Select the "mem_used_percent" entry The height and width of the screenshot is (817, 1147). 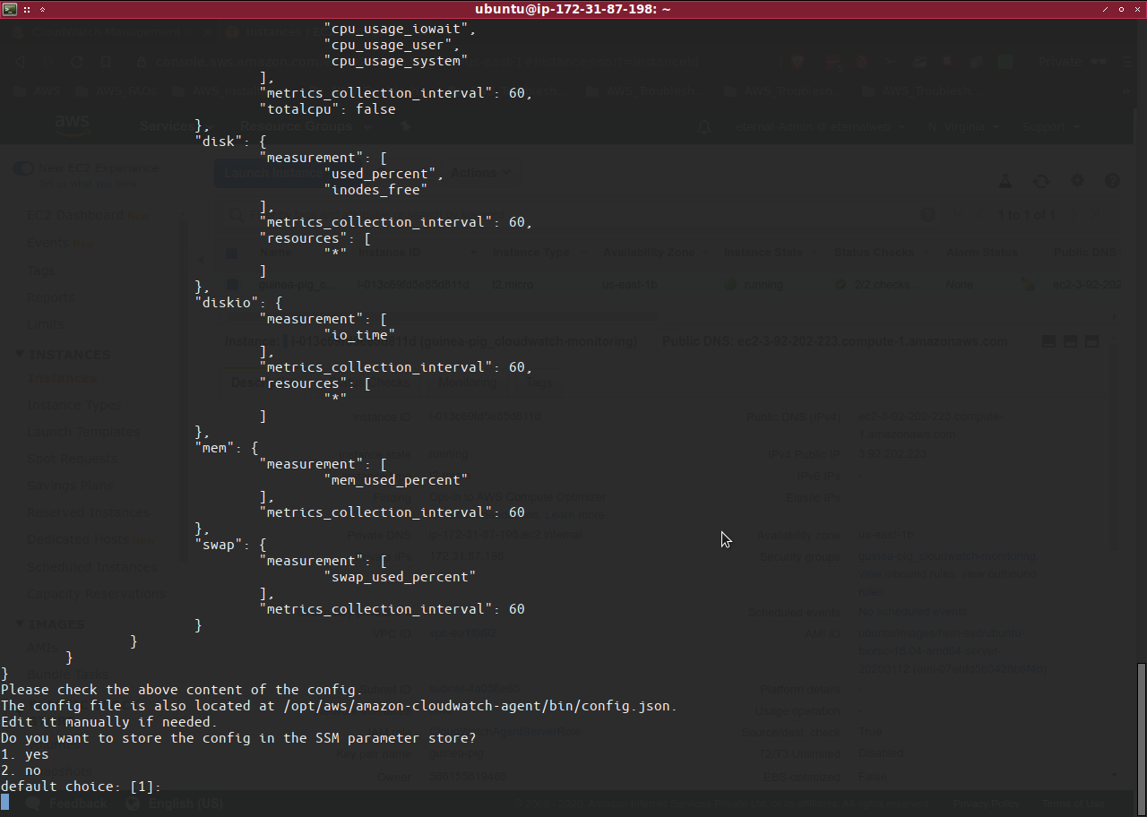pyautogui.click(x=395, y=480)
